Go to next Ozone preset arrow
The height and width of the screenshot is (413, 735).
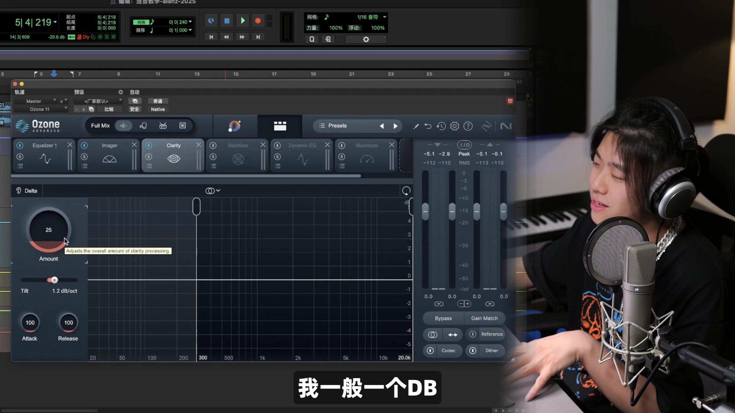(395, 126)
